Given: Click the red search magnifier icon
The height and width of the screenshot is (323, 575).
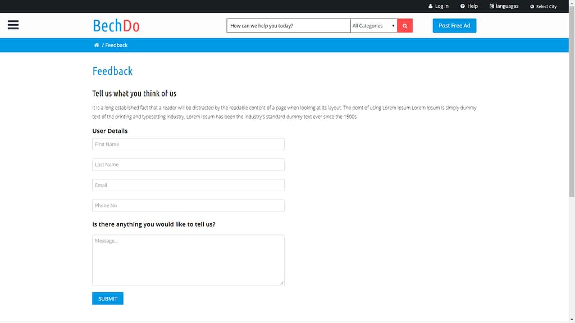Looking at the screenshot, I should pyautogui.click(x=404, y=25).
